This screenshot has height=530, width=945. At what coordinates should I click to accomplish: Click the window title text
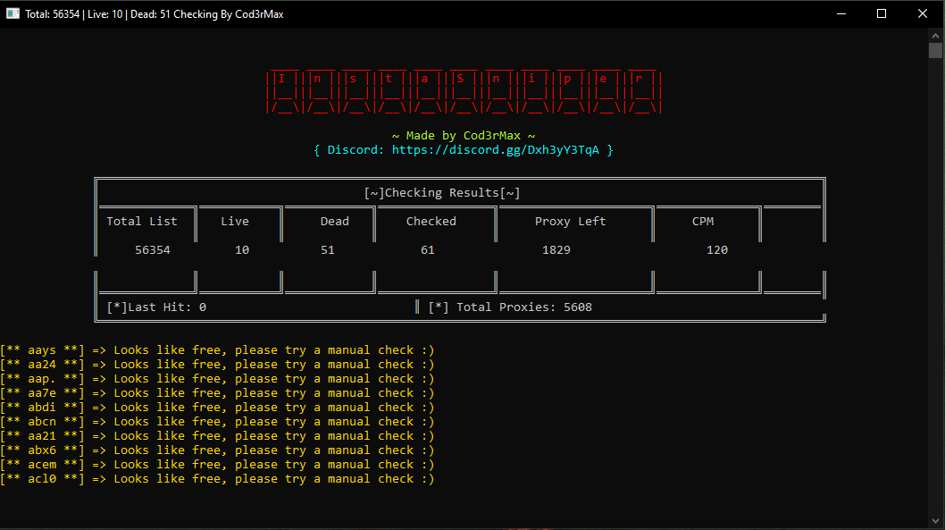pos(155,14)
